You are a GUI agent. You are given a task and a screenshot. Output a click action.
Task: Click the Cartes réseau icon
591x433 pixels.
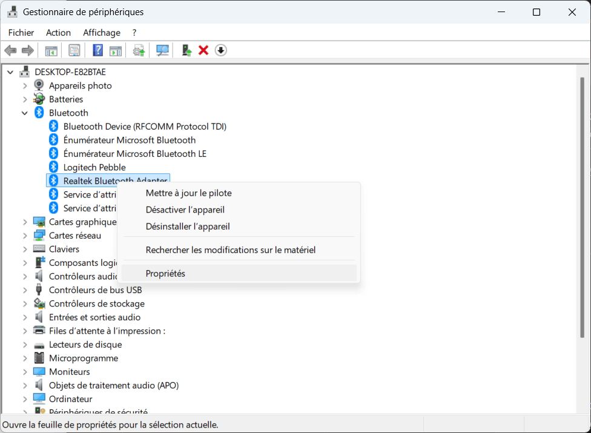[x=39, y=235]
